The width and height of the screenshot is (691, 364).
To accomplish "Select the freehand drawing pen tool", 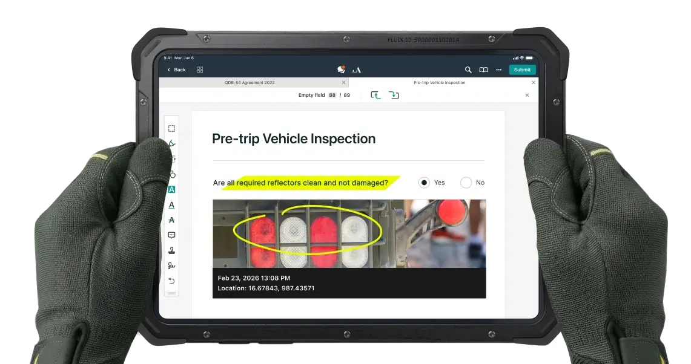I will pos(172,143).
